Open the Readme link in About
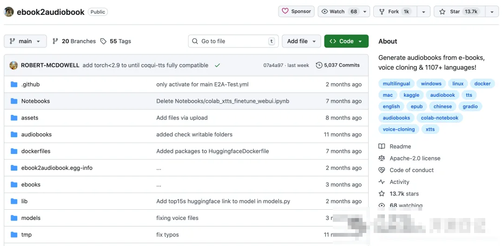The image size is (502, 246). click(400, 146)
